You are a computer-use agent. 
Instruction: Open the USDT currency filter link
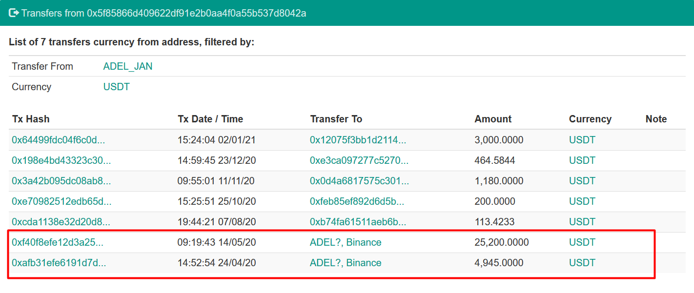tap(117, 87)
